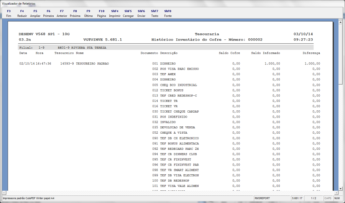Viewport: 345px width, 203px height.
Task: Click F4 Reduzir to zoom out
Action: [22, 13]
